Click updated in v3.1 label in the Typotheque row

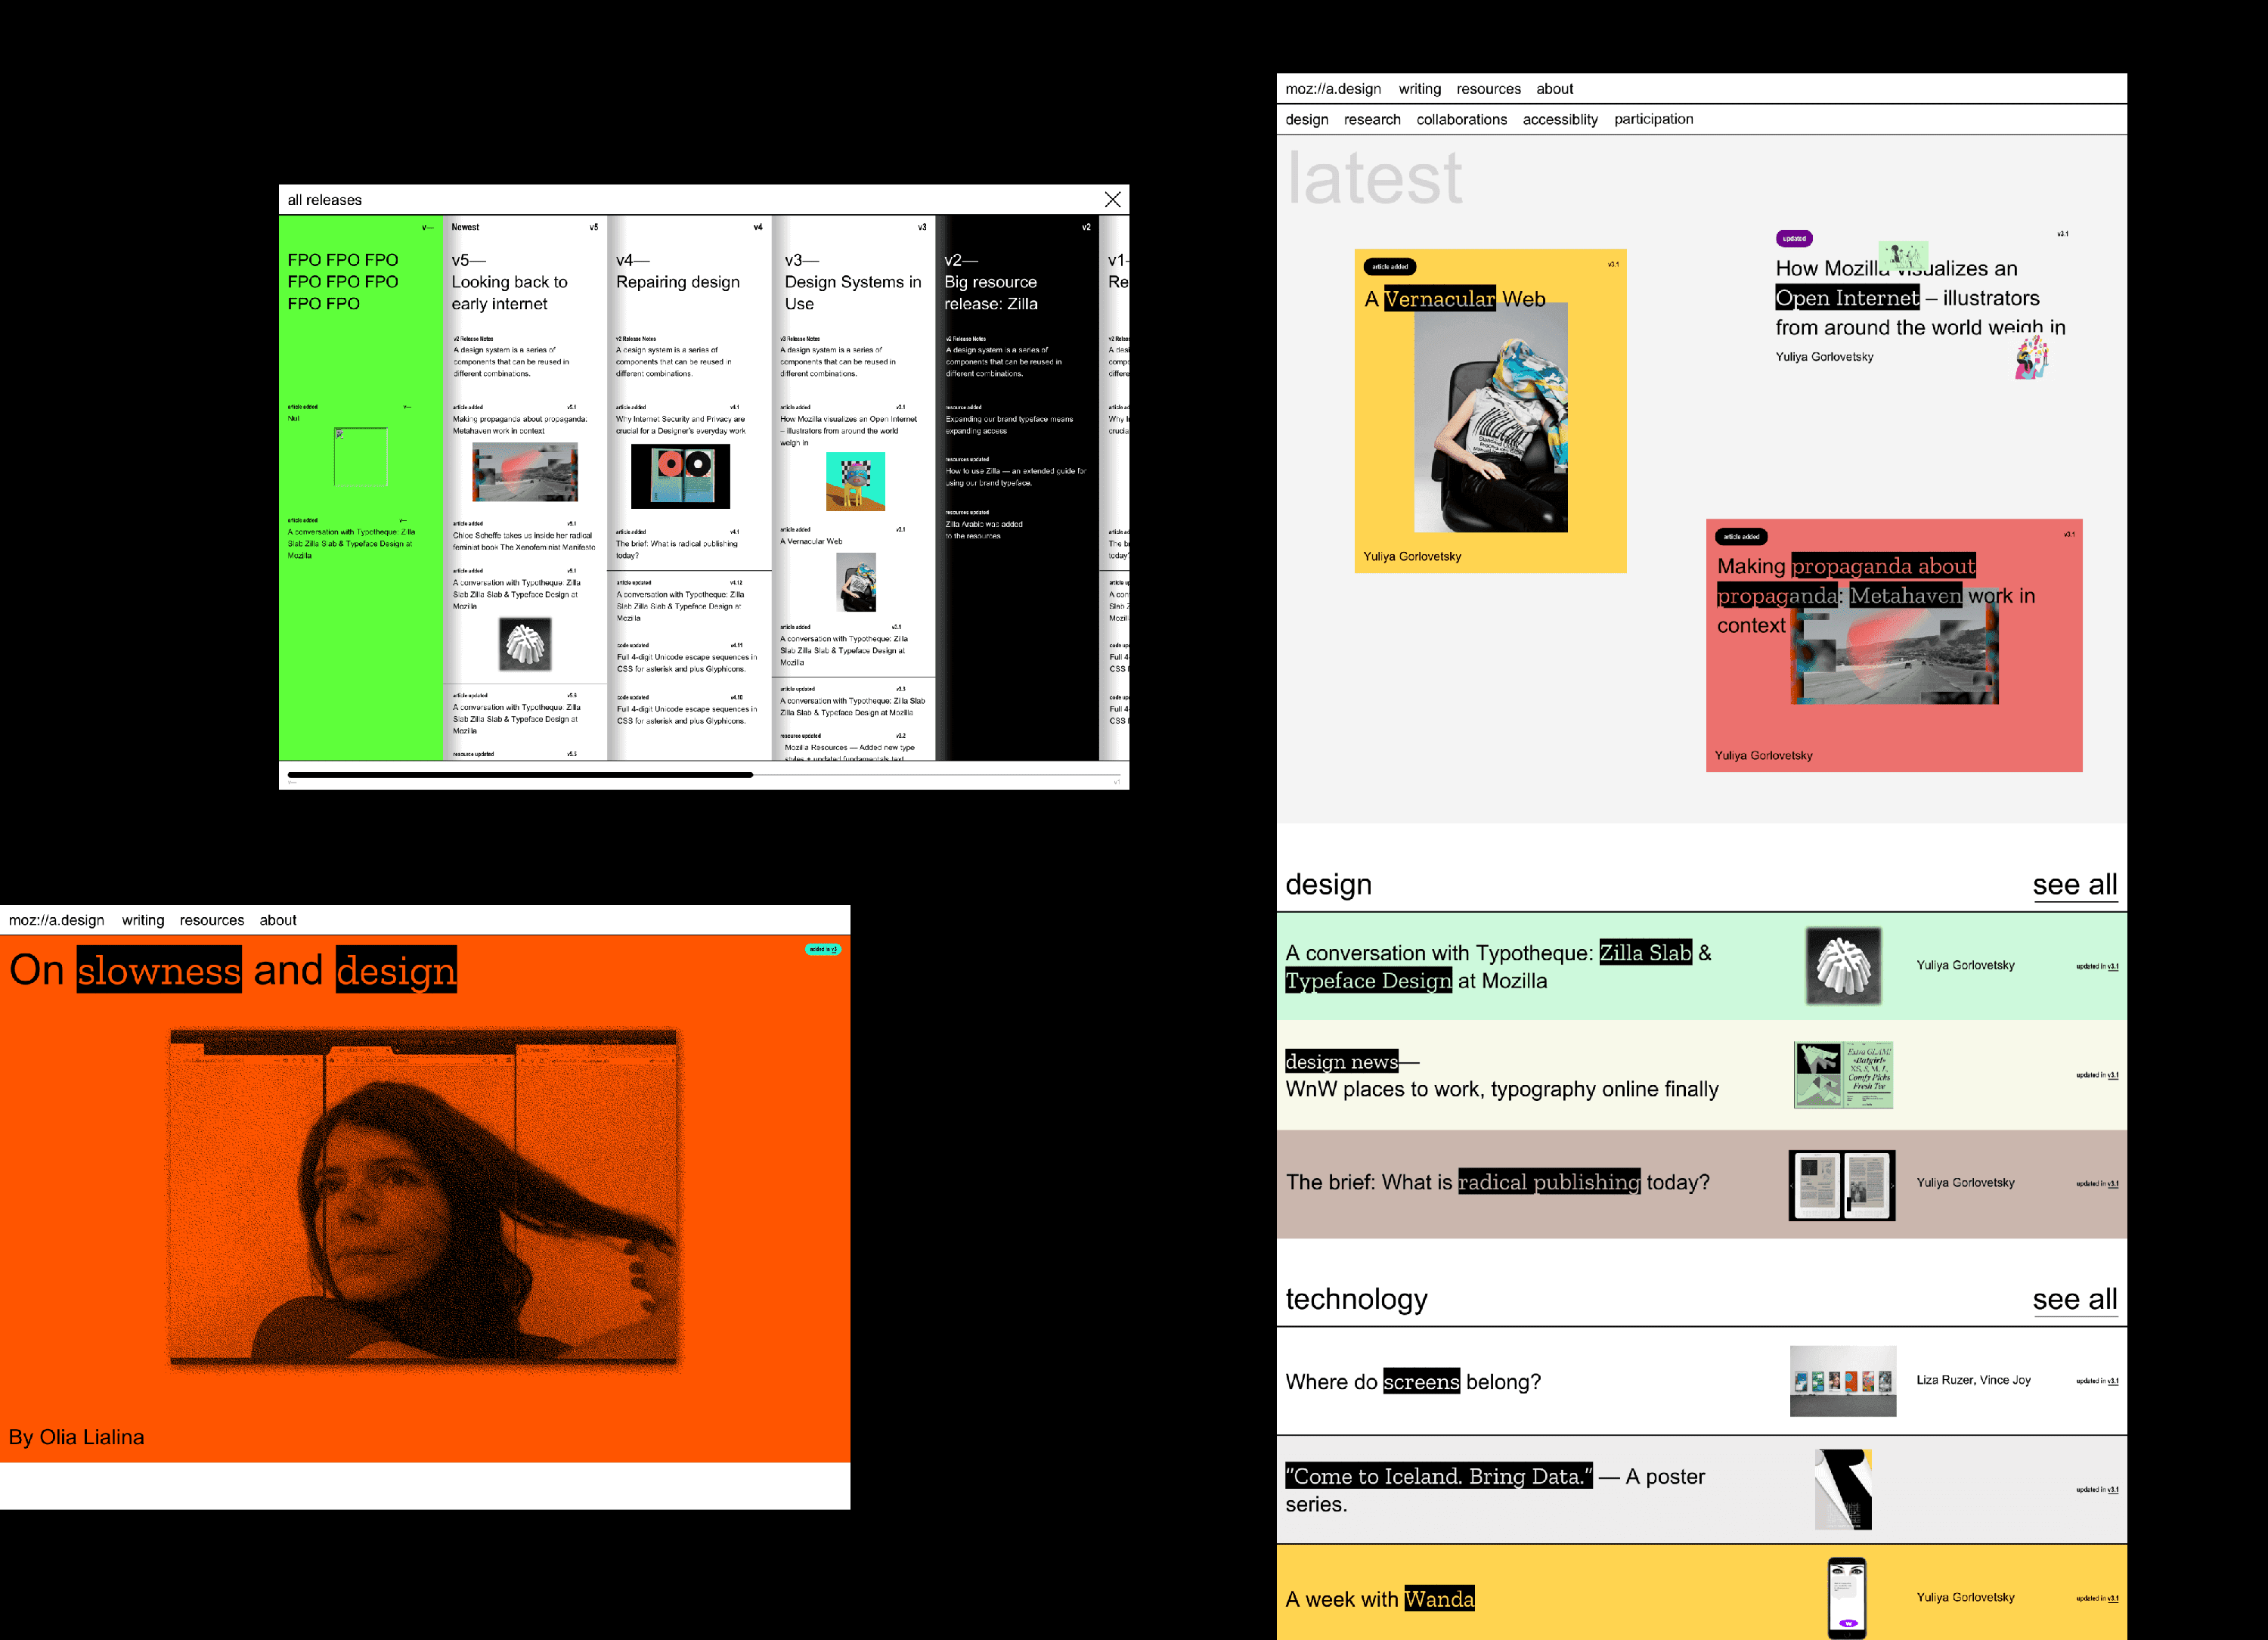point(2096,967)
